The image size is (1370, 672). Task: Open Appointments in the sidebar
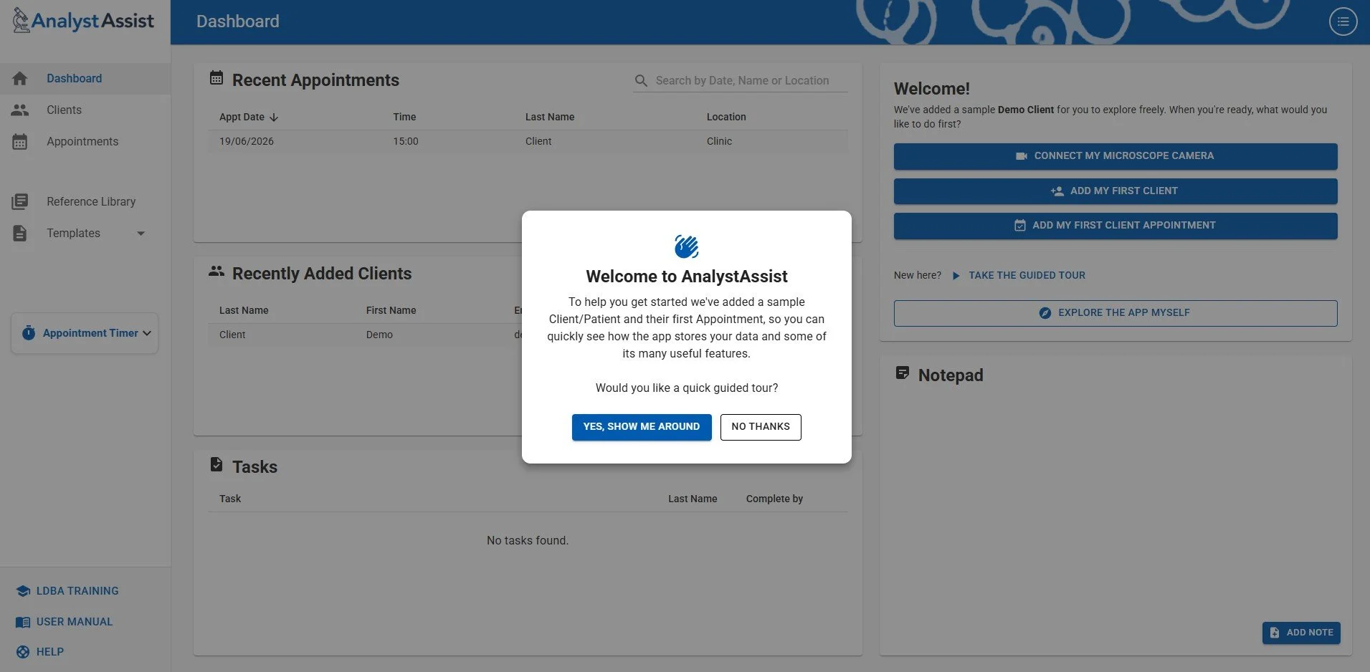85,141
